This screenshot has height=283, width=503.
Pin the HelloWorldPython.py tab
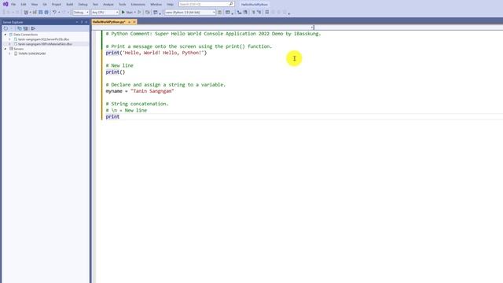tap(129, 22)
